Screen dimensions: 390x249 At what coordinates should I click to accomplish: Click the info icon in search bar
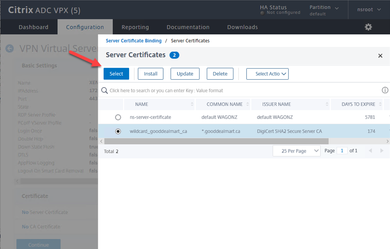(385, 90)
